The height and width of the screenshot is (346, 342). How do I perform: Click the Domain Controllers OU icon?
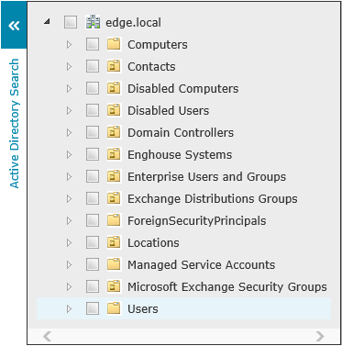[114, 132]
